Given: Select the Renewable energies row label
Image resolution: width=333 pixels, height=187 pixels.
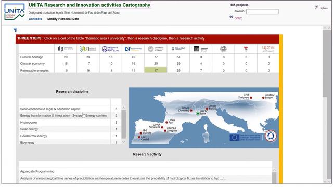Looking at the screenshot, I should coord(34,71).
